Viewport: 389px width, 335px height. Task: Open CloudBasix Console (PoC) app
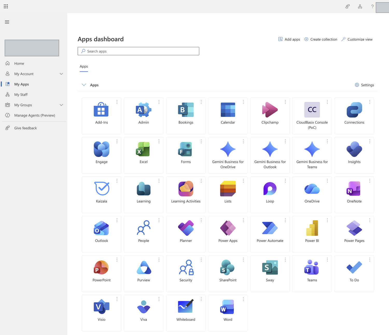pos(312,116)
